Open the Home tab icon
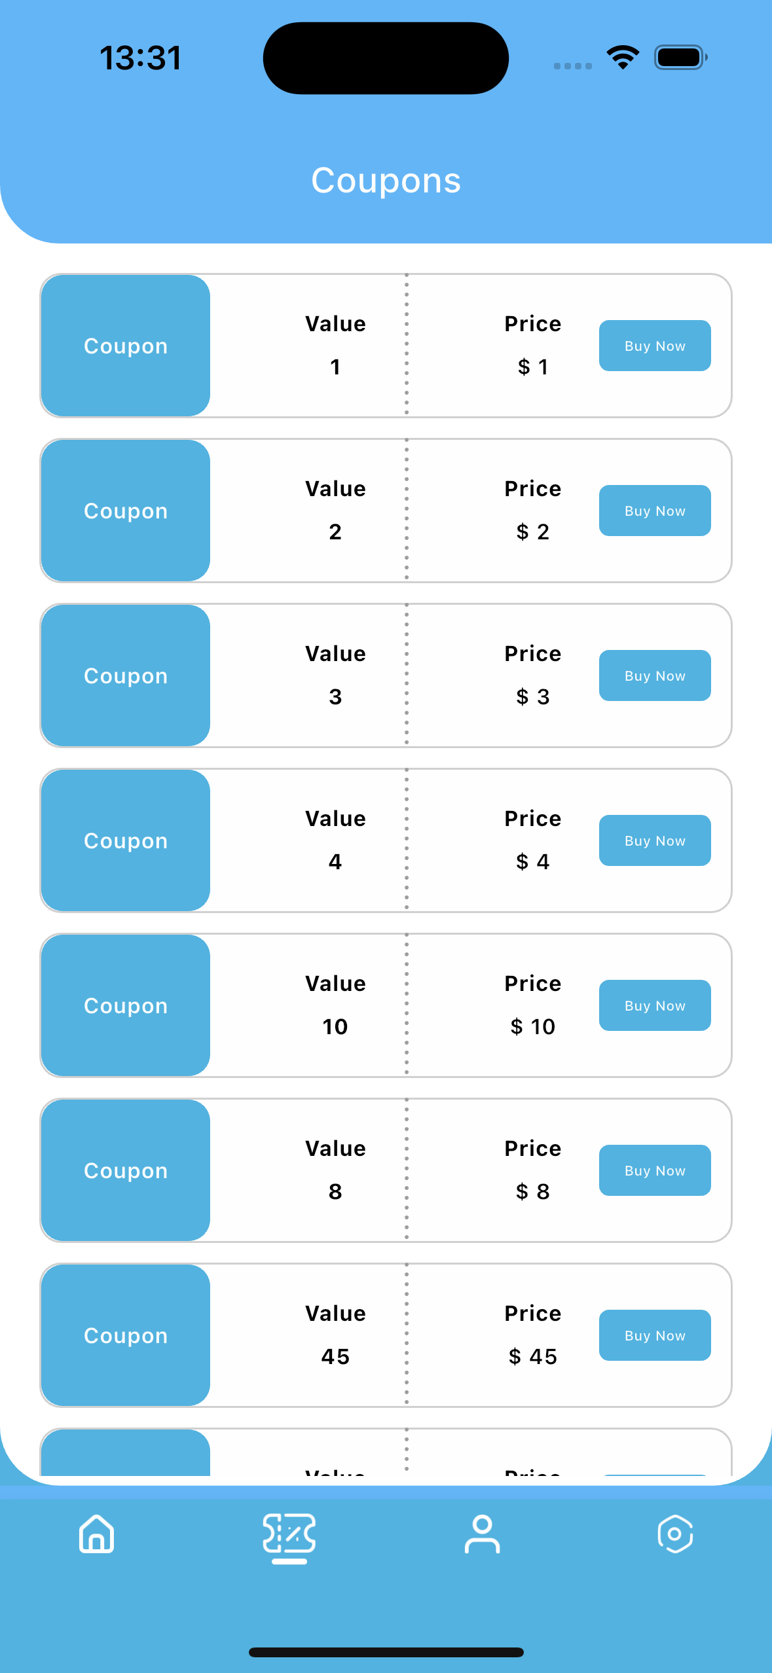 tap(97, 1534)
